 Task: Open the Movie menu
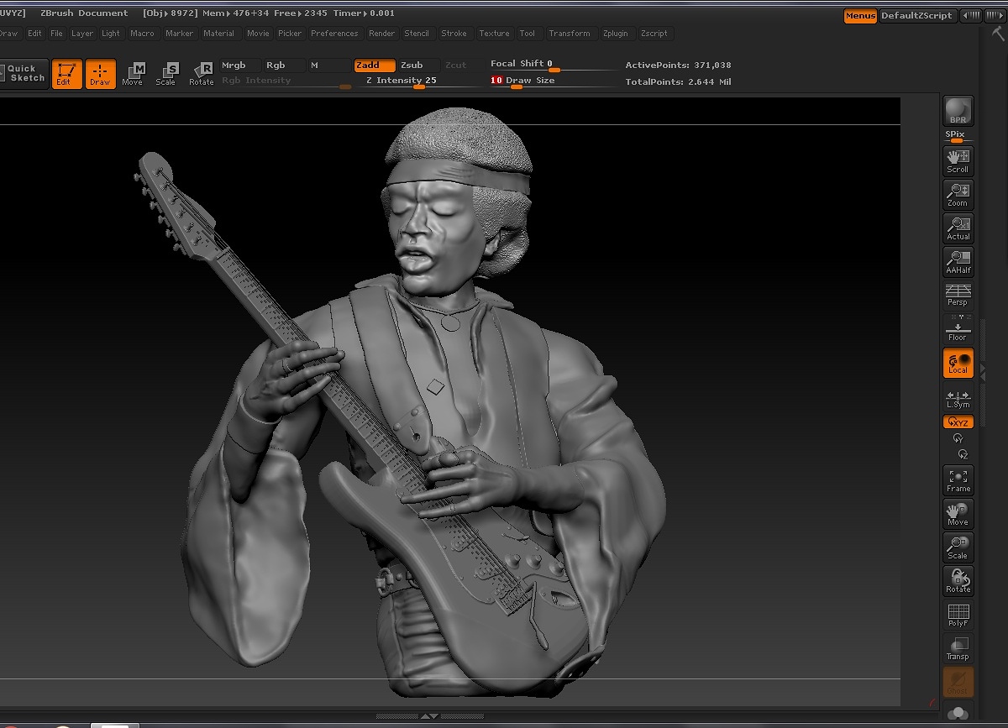[258, 34]
